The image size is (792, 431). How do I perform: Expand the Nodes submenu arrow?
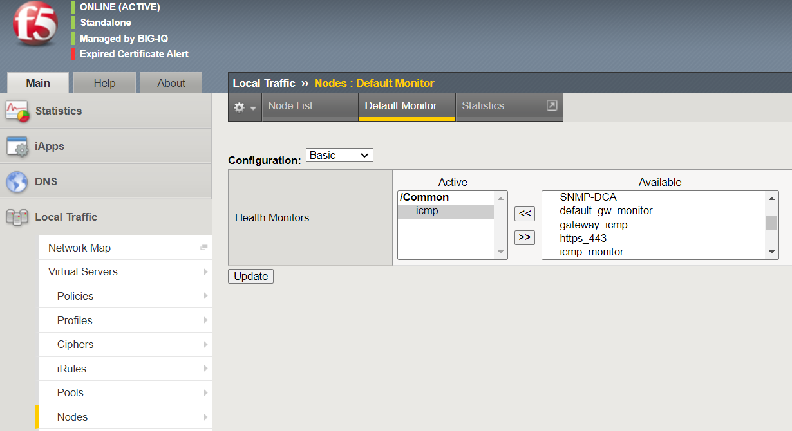pos(206,417)
